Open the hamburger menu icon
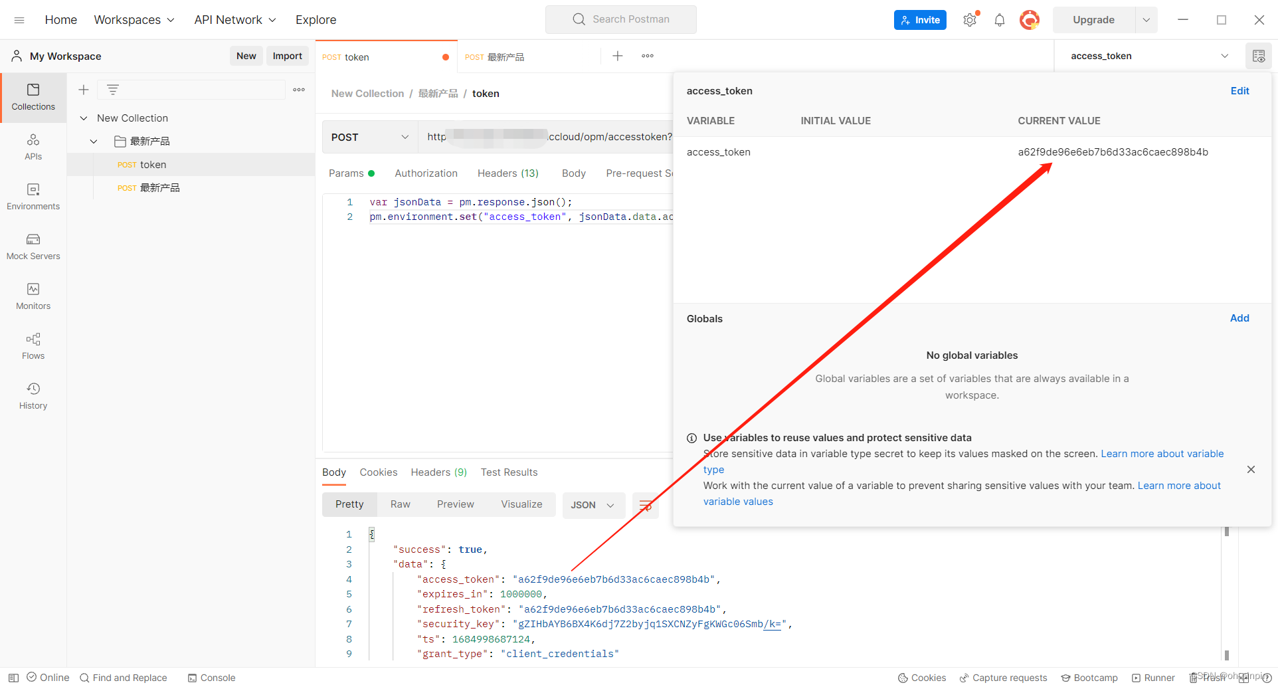 pos(19,20)
